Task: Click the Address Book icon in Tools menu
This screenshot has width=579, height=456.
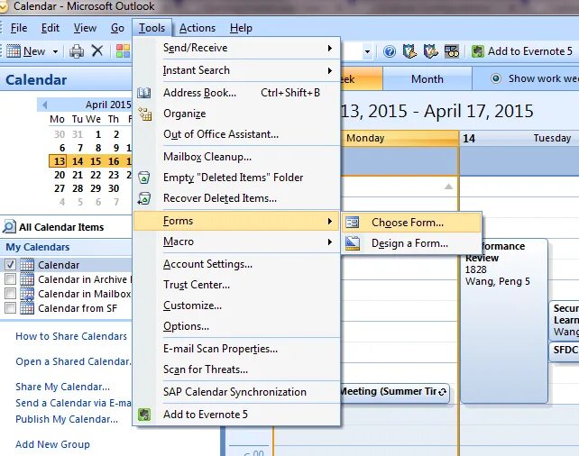Action: (x=143, y=93)
